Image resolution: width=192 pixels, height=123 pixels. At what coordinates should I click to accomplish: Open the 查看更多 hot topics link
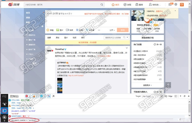pyautogui.click(x=148, y=85)
